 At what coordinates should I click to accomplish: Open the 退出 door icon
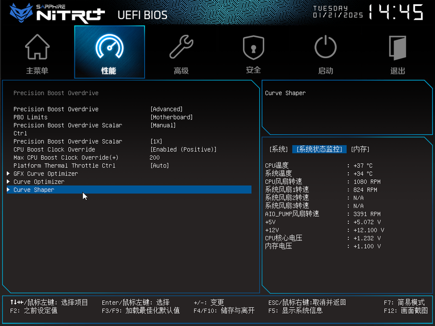(x=397, y=48)
